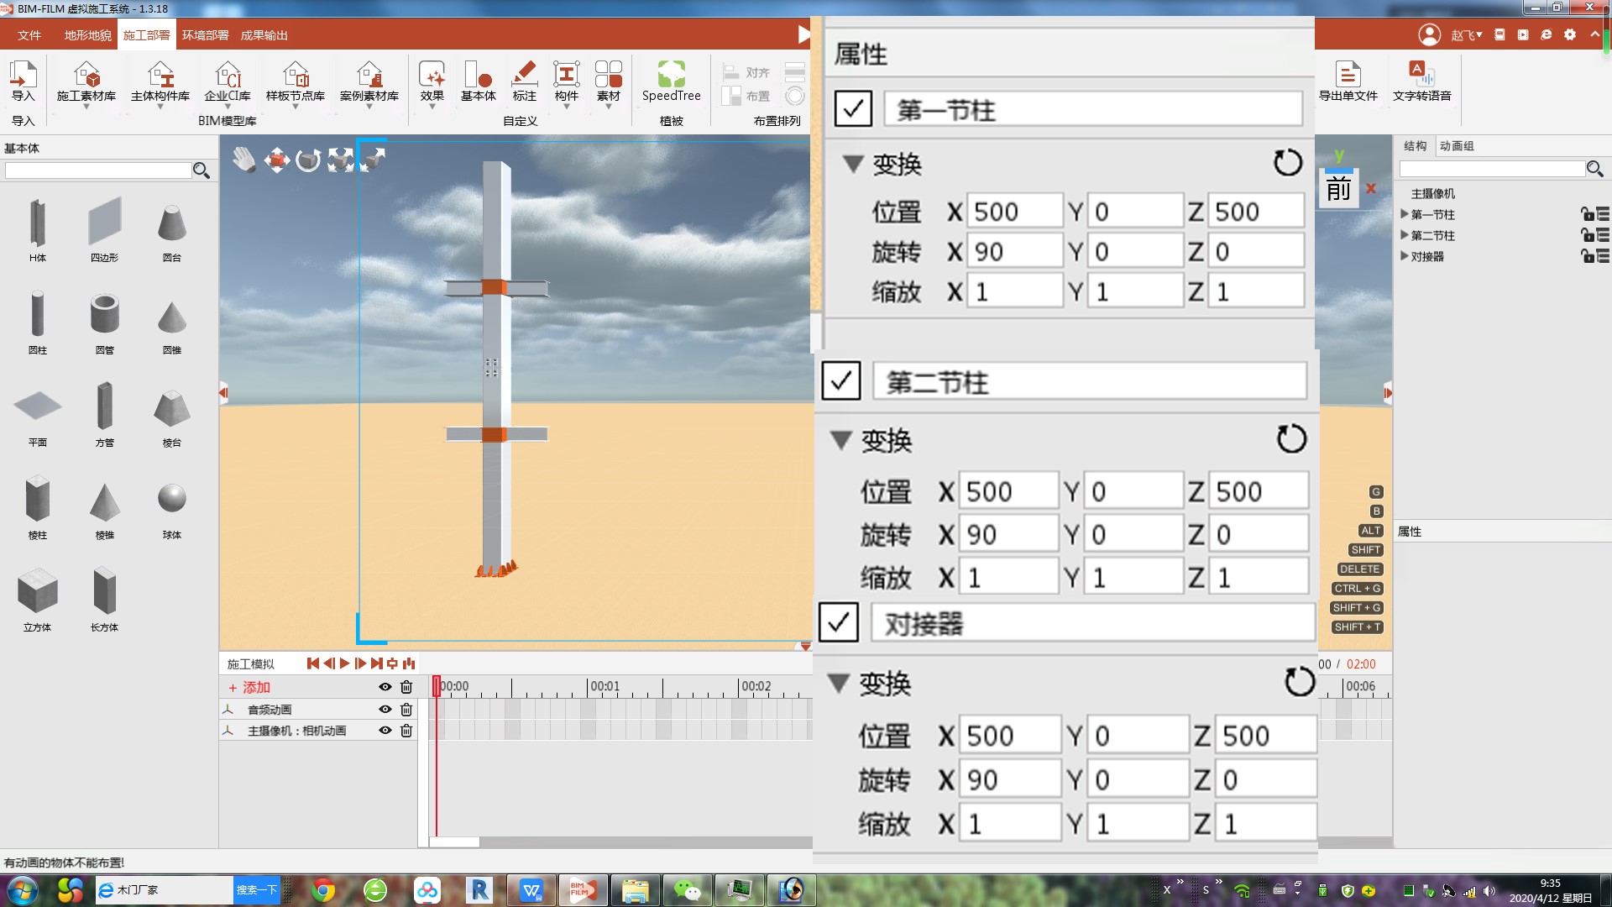
Task: Click the timeline playhead marker at 00:00
Action: [437, 686]
